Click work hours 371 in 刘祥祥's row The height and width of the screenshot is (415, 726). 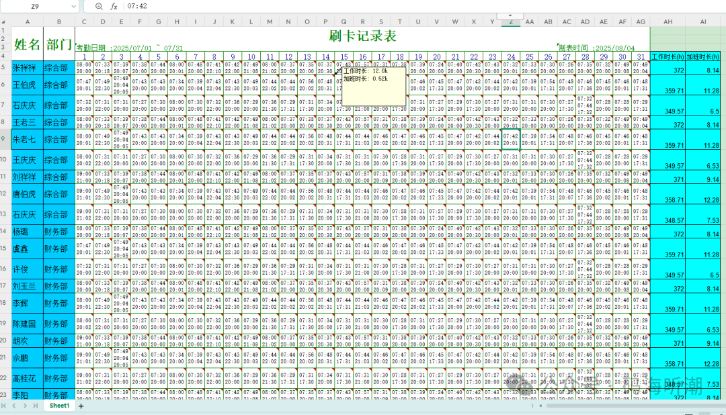point(668,177)
